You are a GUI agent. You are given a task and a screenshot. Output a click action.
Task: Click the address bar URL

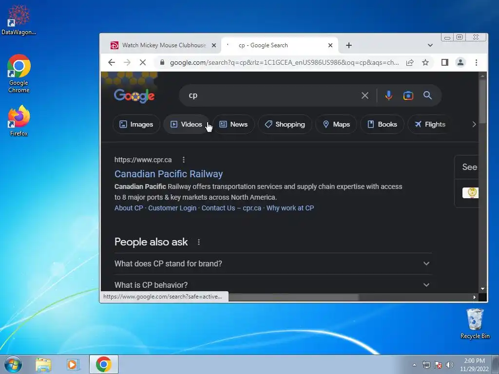[x=284, y=63]
